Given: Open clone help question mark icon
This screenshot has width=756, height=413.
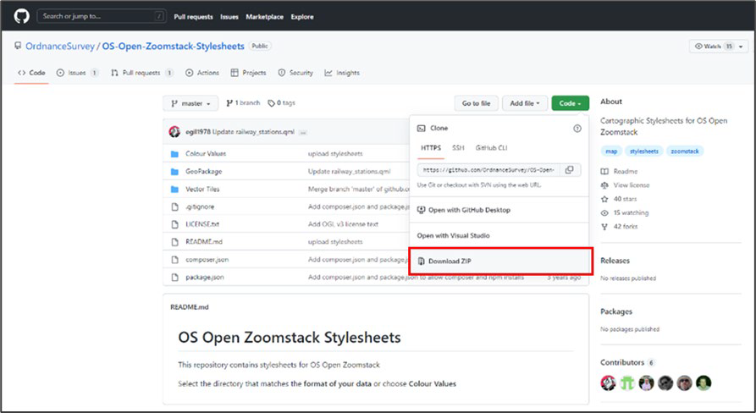Looking at the screenshot, I should tap(577, 129).
